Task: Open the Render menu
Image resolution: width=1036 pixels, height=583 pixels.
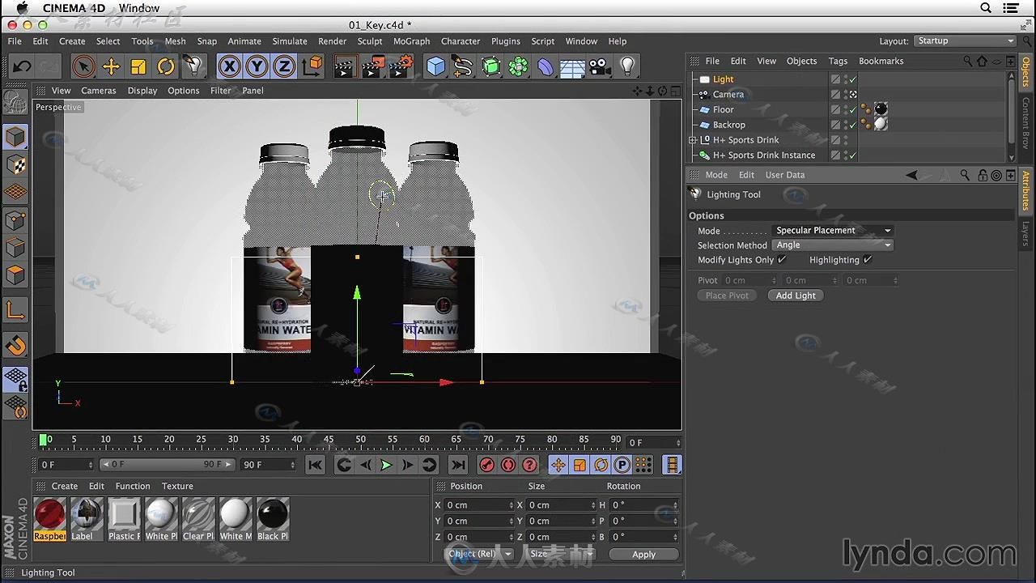Action: pos(333,41)
